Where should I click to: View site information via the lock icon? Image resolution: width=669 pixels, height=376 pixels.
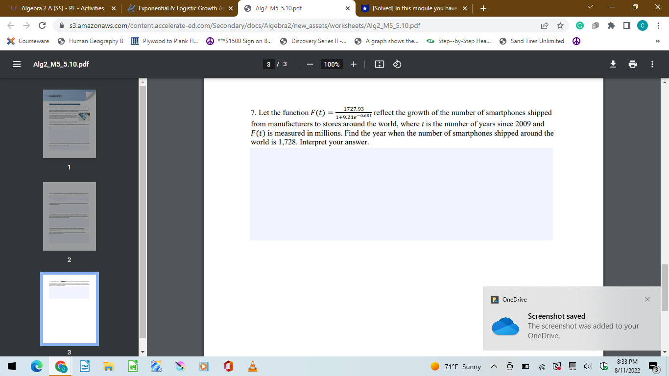(62, 25)
